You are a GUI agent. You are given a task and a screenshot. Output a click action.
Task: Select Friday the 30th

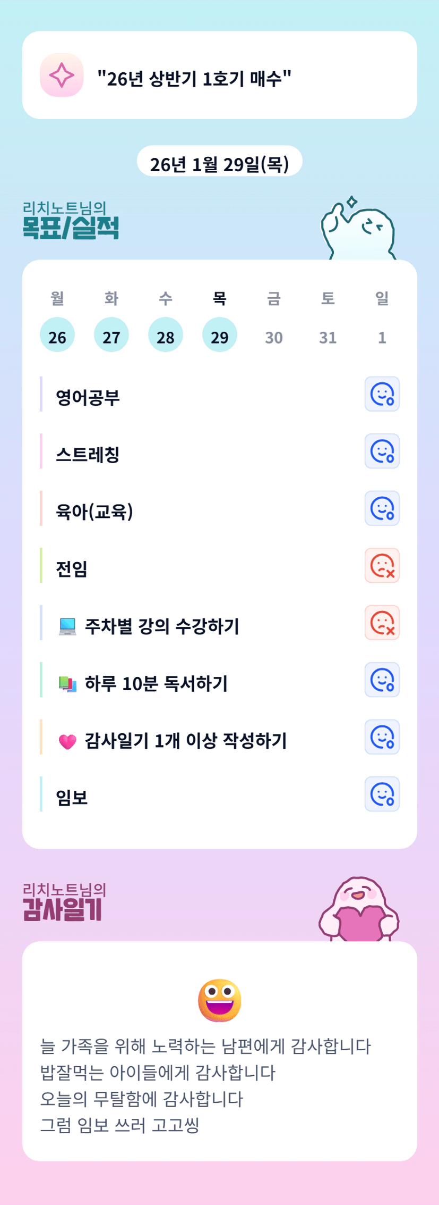(x=274, y=337)
